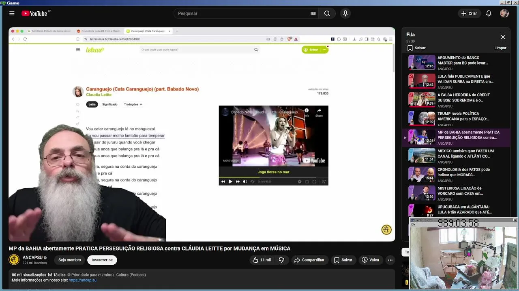Save the queue with Salvar bookmark
Viewport: 519px width, 291px height.
pyautogui.click(x=416, y=48)
